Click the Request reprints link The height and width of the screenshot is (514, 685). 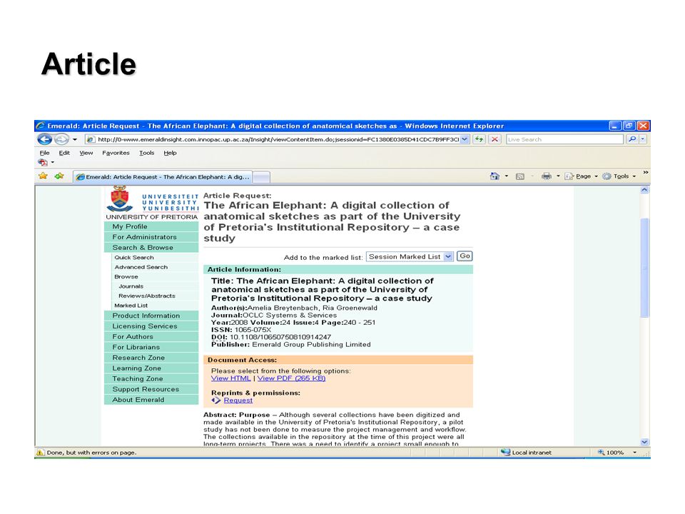(238, 400)
